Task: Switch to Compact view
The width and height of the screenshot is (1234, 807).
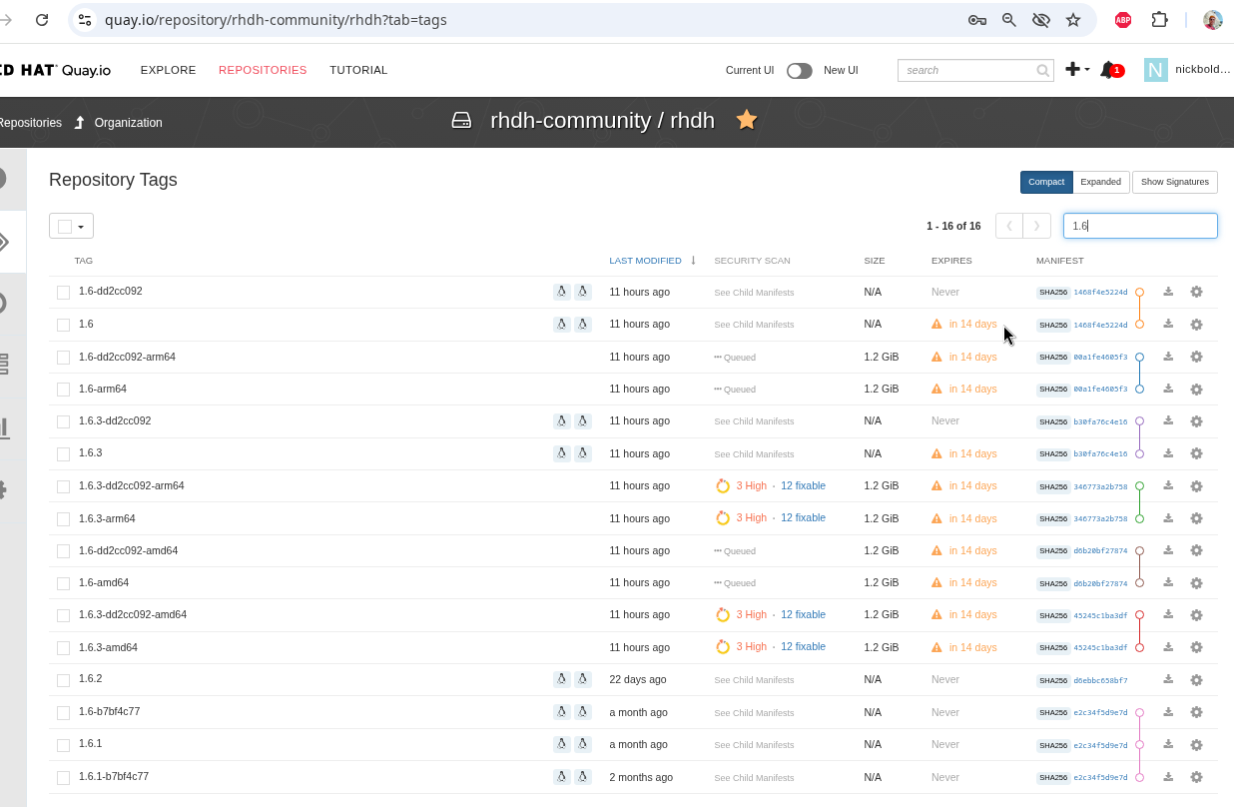Action: tap(1046, 182)
